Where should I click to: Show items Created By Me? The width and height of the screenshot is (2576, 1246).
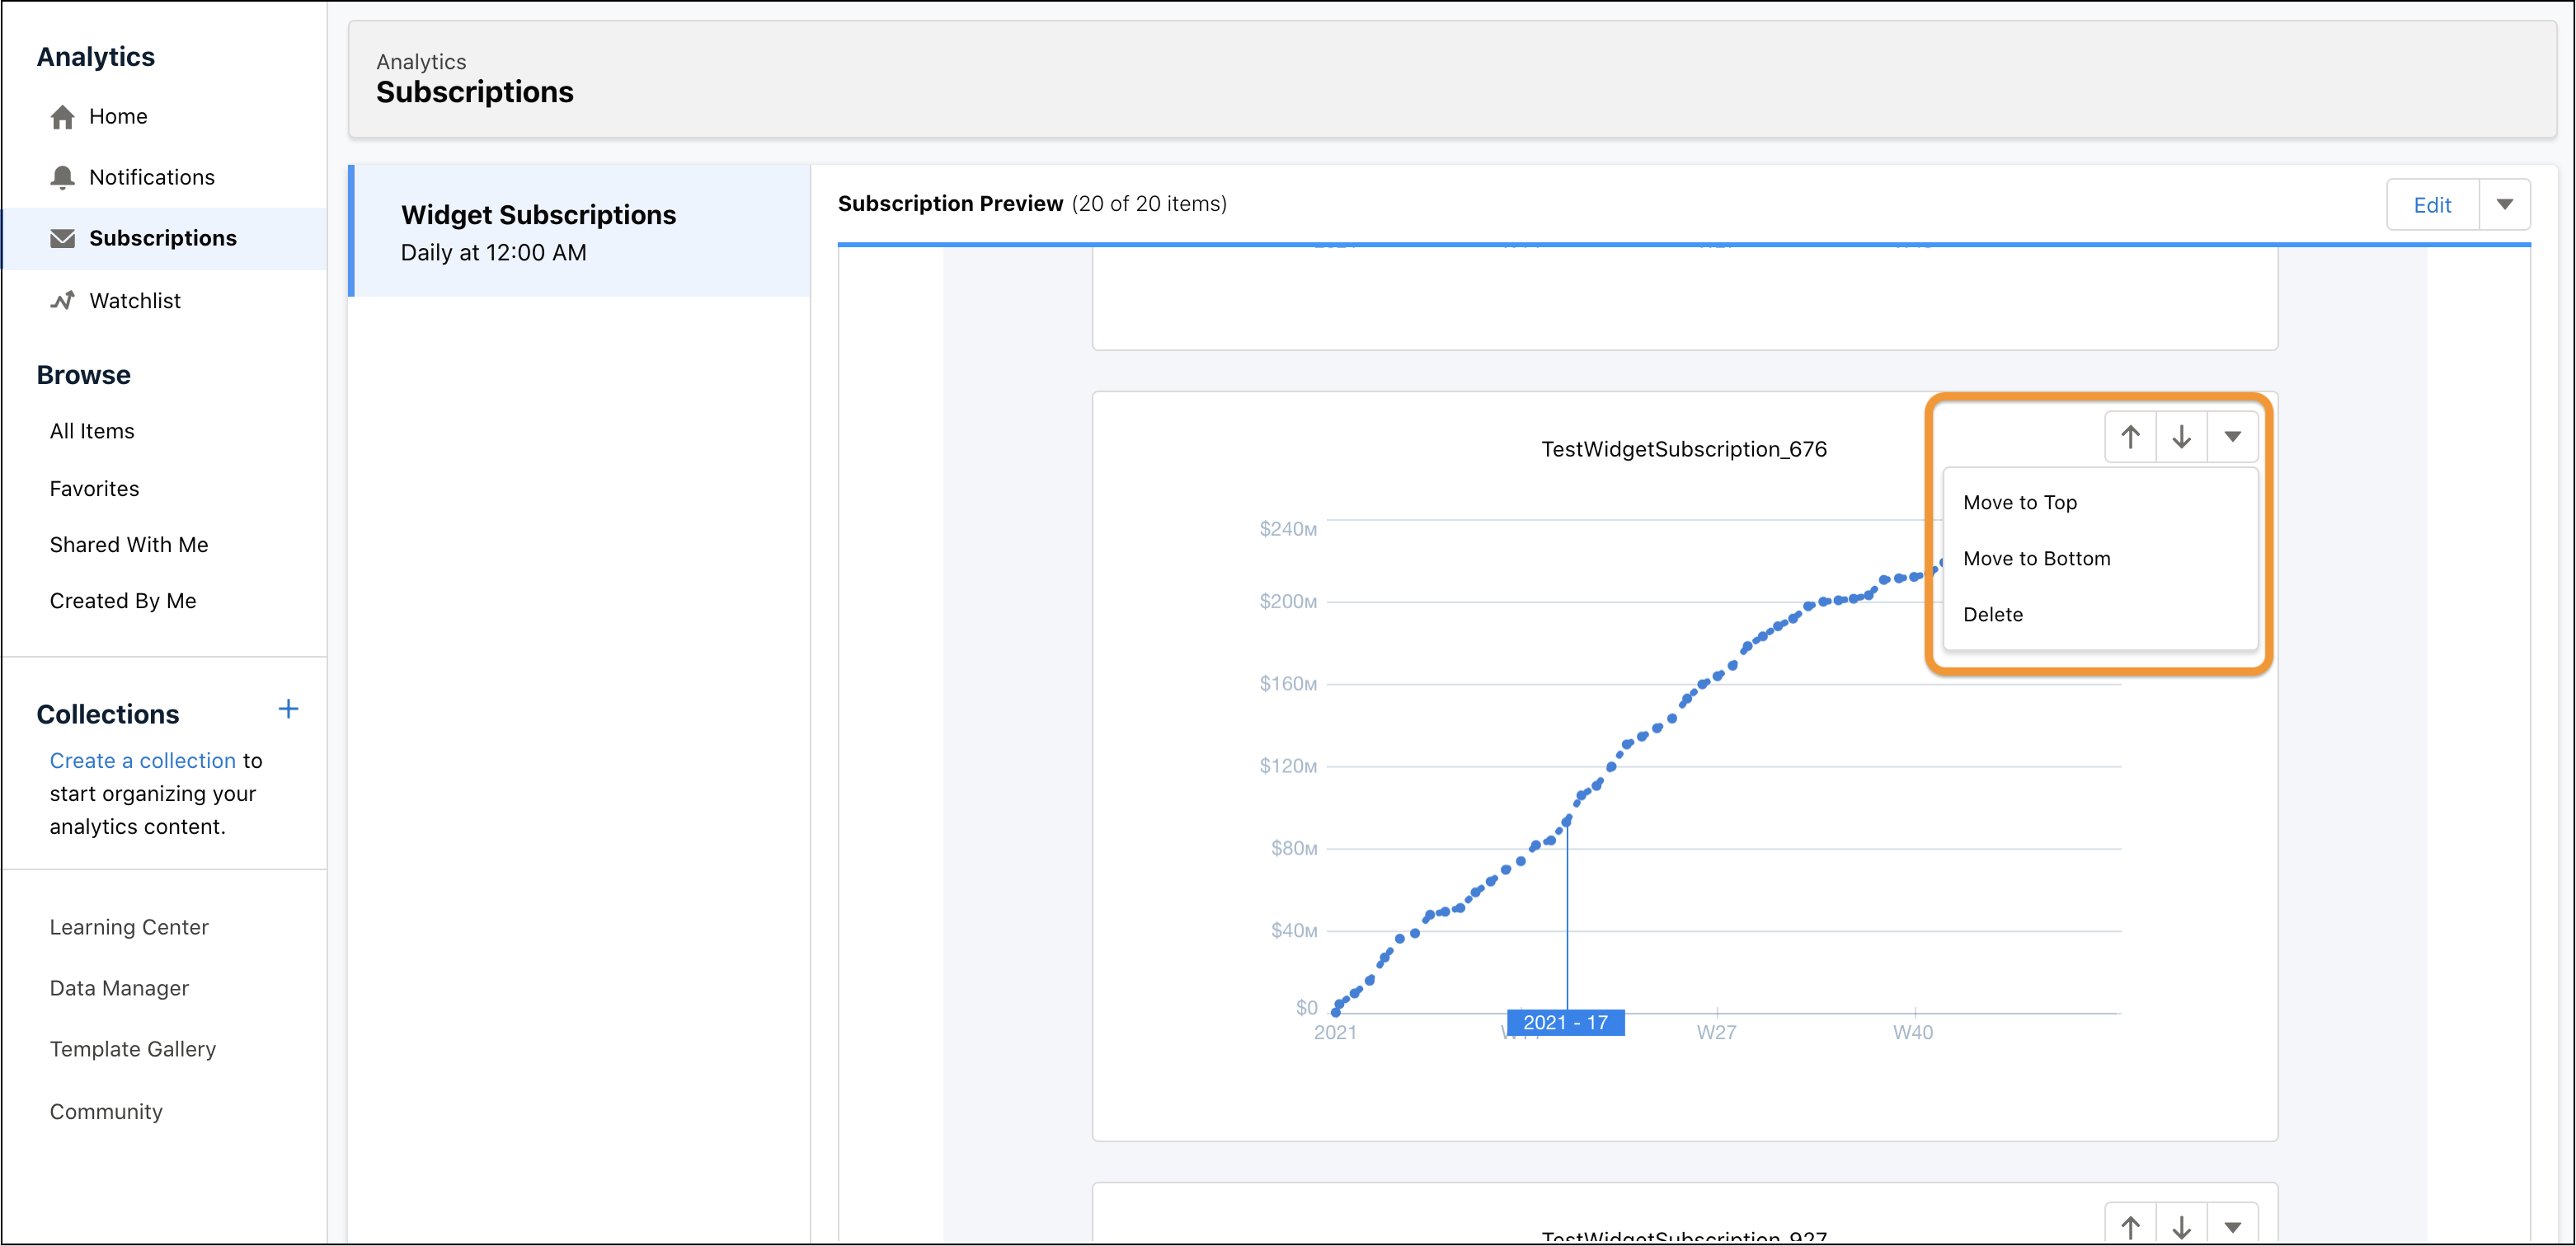click(x=123, y=601)
